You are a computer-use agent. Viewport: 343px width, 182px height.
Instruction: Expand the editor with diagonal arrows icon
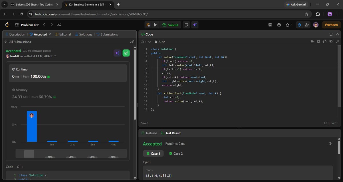click(338, 42)
